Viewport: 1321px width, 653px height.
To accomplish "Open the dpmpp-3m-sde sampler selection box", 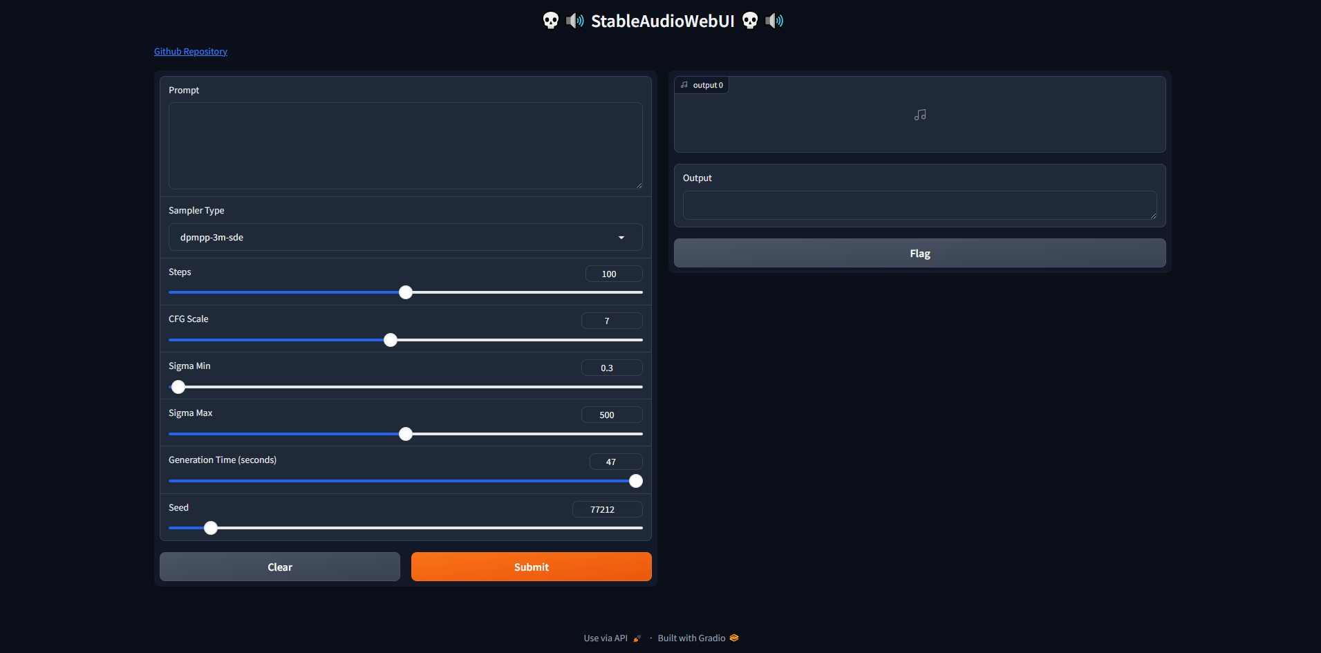I will [394, 237].
